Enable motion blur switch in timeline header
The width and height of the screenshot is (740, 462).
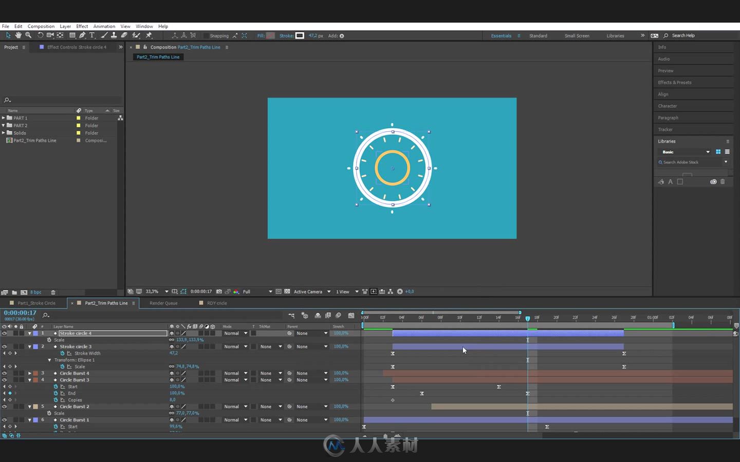[x=338, y=315]
